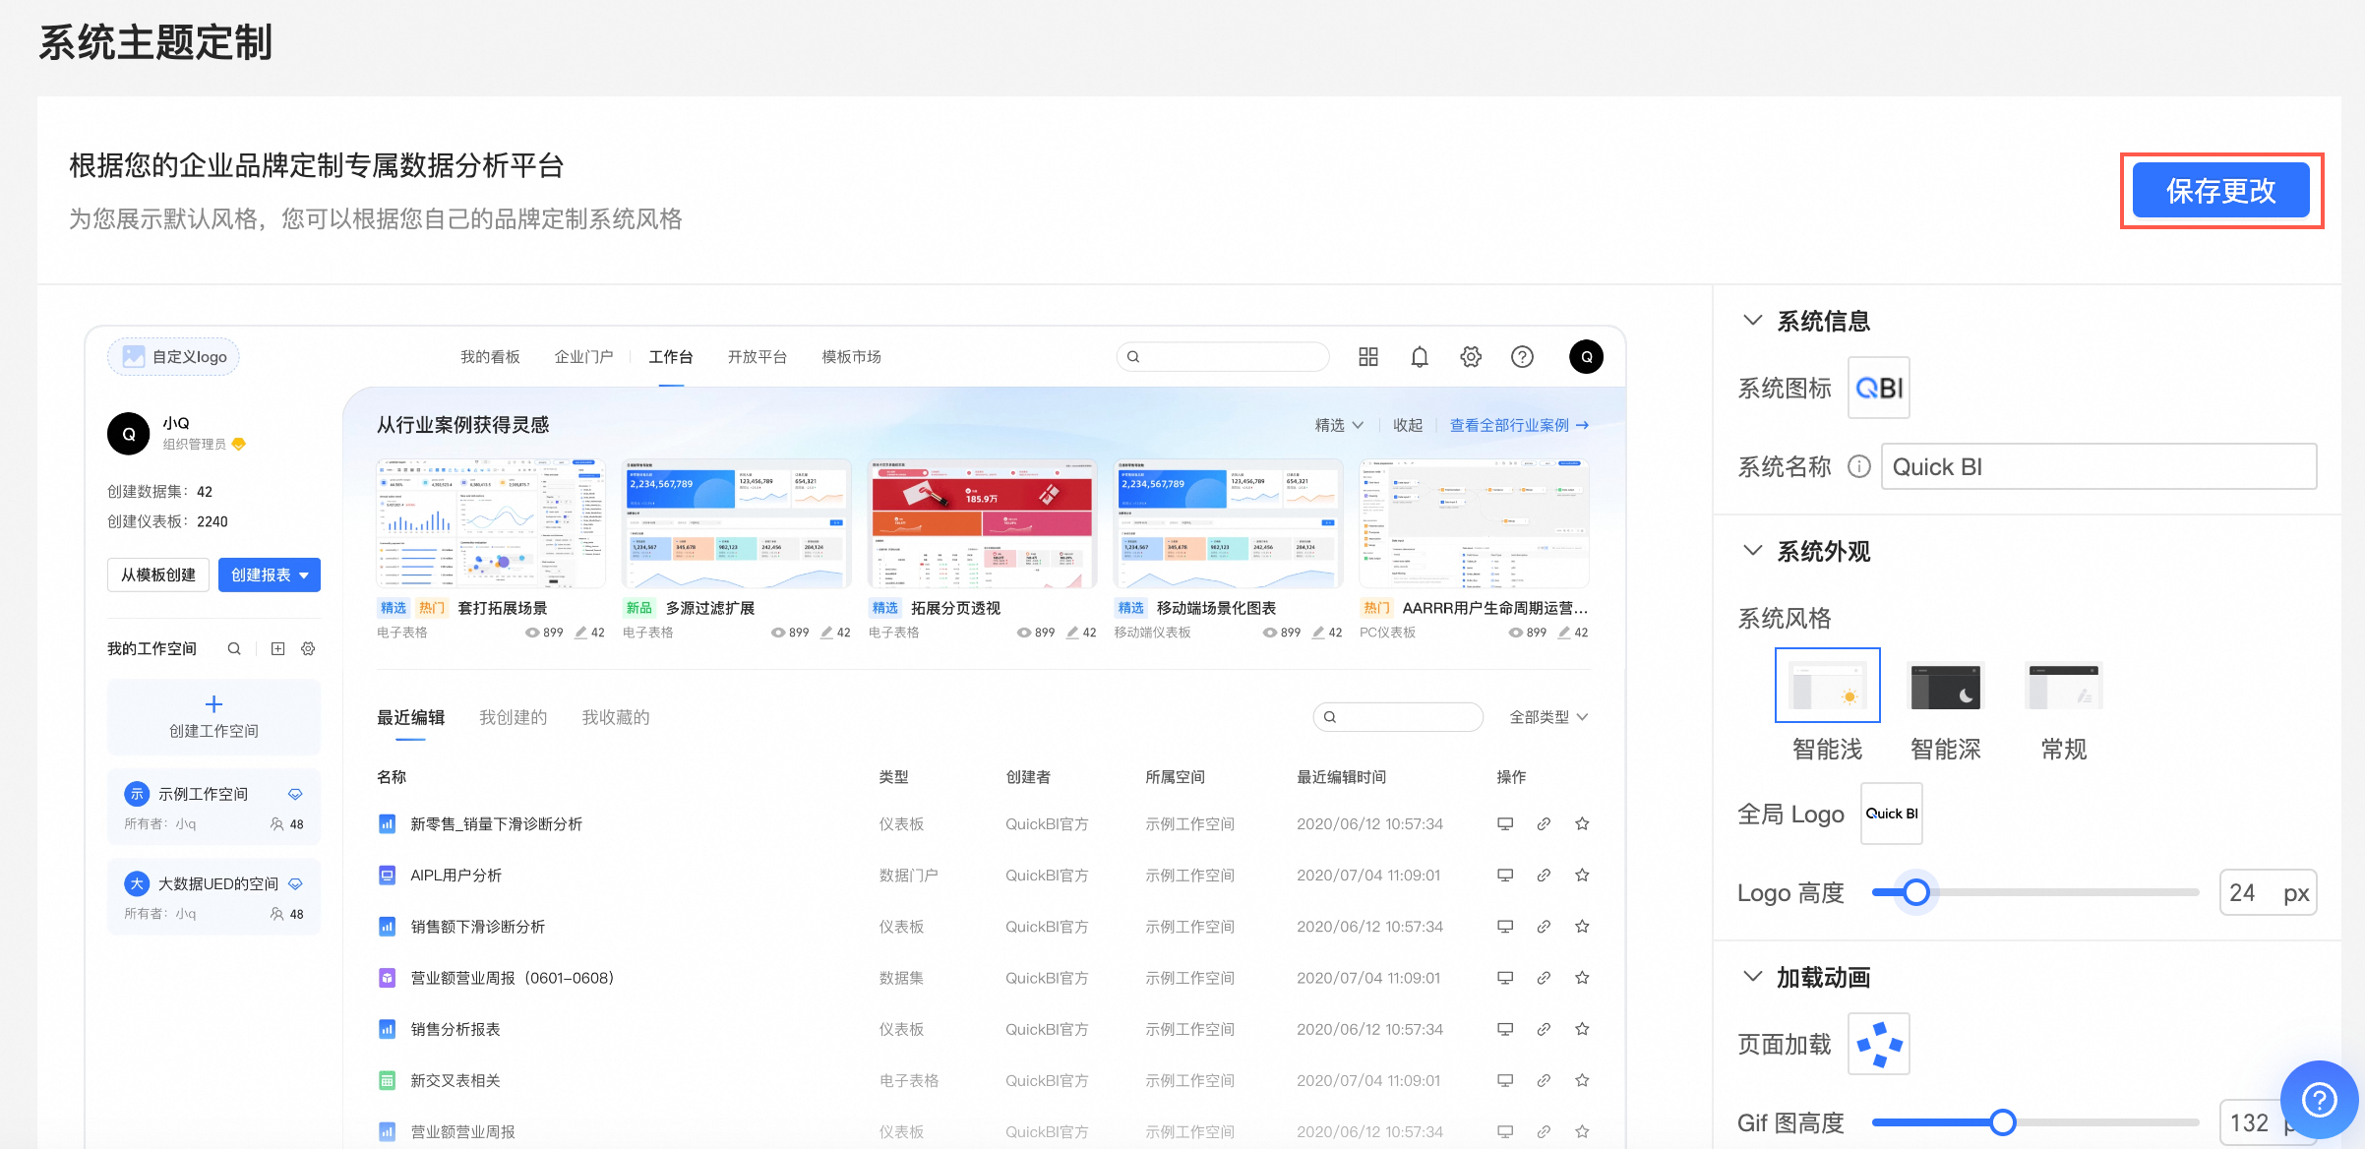Select the 智能浅 system style

(x=1827, y=686)
